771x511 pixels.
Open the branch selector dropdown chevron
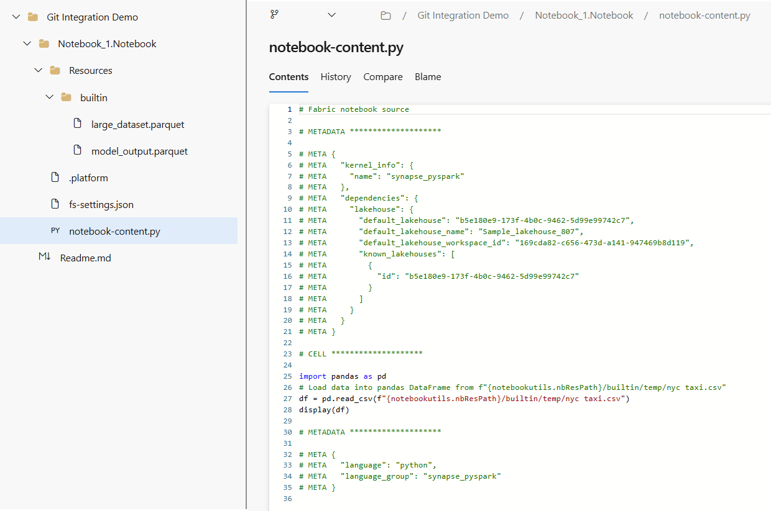(331, 15)
